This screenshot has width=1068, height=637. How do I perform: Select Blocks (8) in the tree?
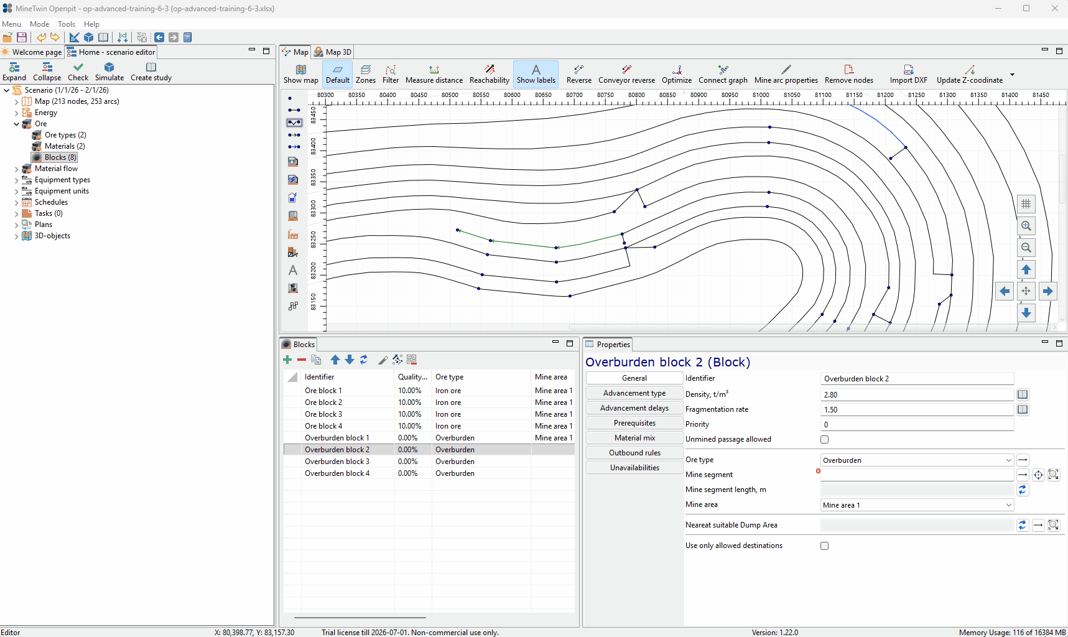[x=55, y=157]
